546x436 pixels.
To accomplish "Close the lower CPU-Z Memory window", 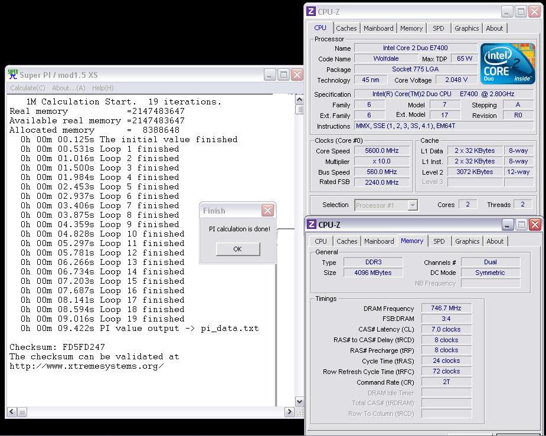I will [x=535, y=224].
